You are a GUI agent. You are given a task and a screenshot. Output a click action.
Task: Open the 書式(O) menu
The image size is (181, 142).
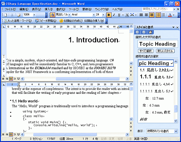tap(61, 9)
